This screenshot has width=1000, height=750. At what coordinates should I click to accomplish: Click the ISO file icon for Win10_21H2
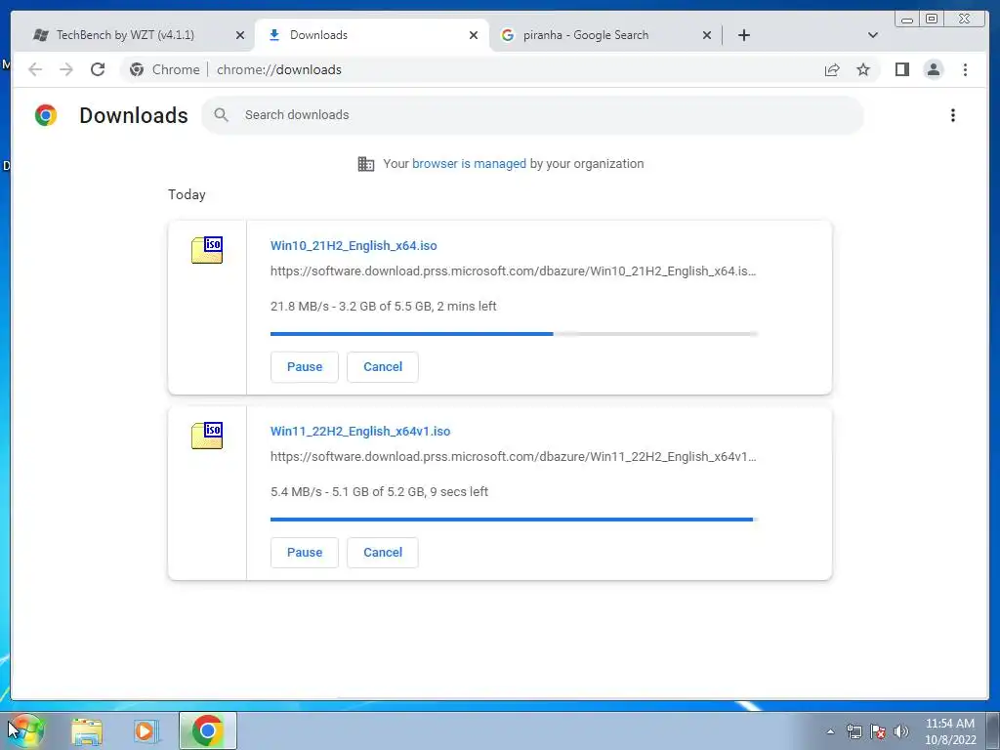pos(207,250)
